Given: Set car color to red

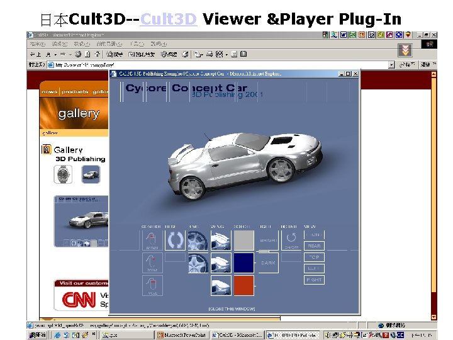Looking at the screenshot, I should click(244, 285).
